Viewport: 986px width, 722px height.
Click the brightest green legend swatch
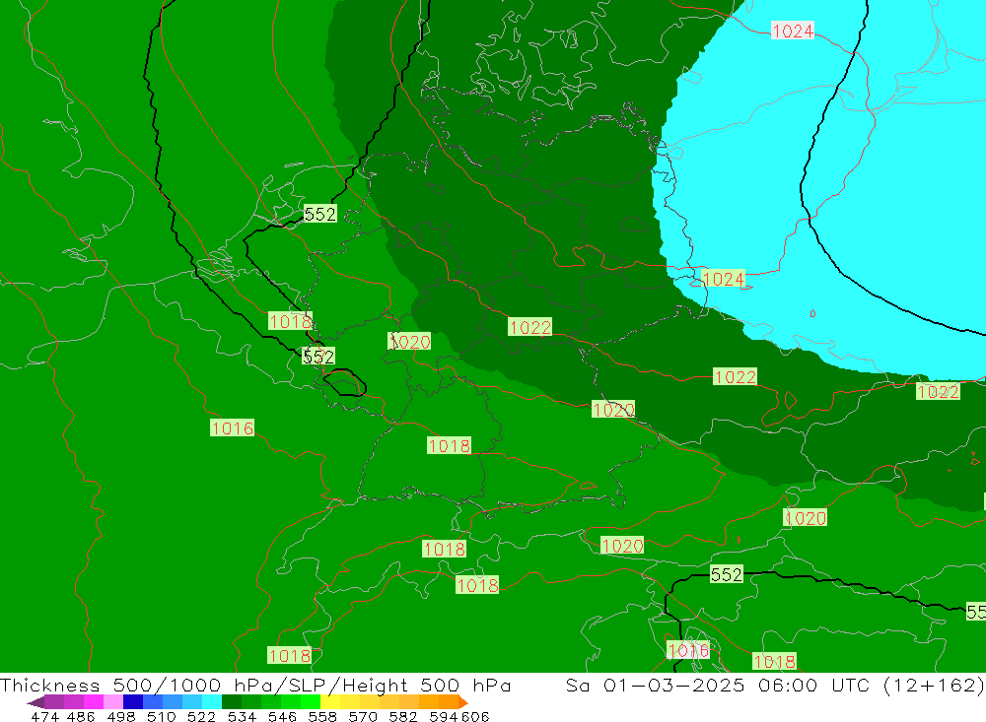[x=311, y=702]
